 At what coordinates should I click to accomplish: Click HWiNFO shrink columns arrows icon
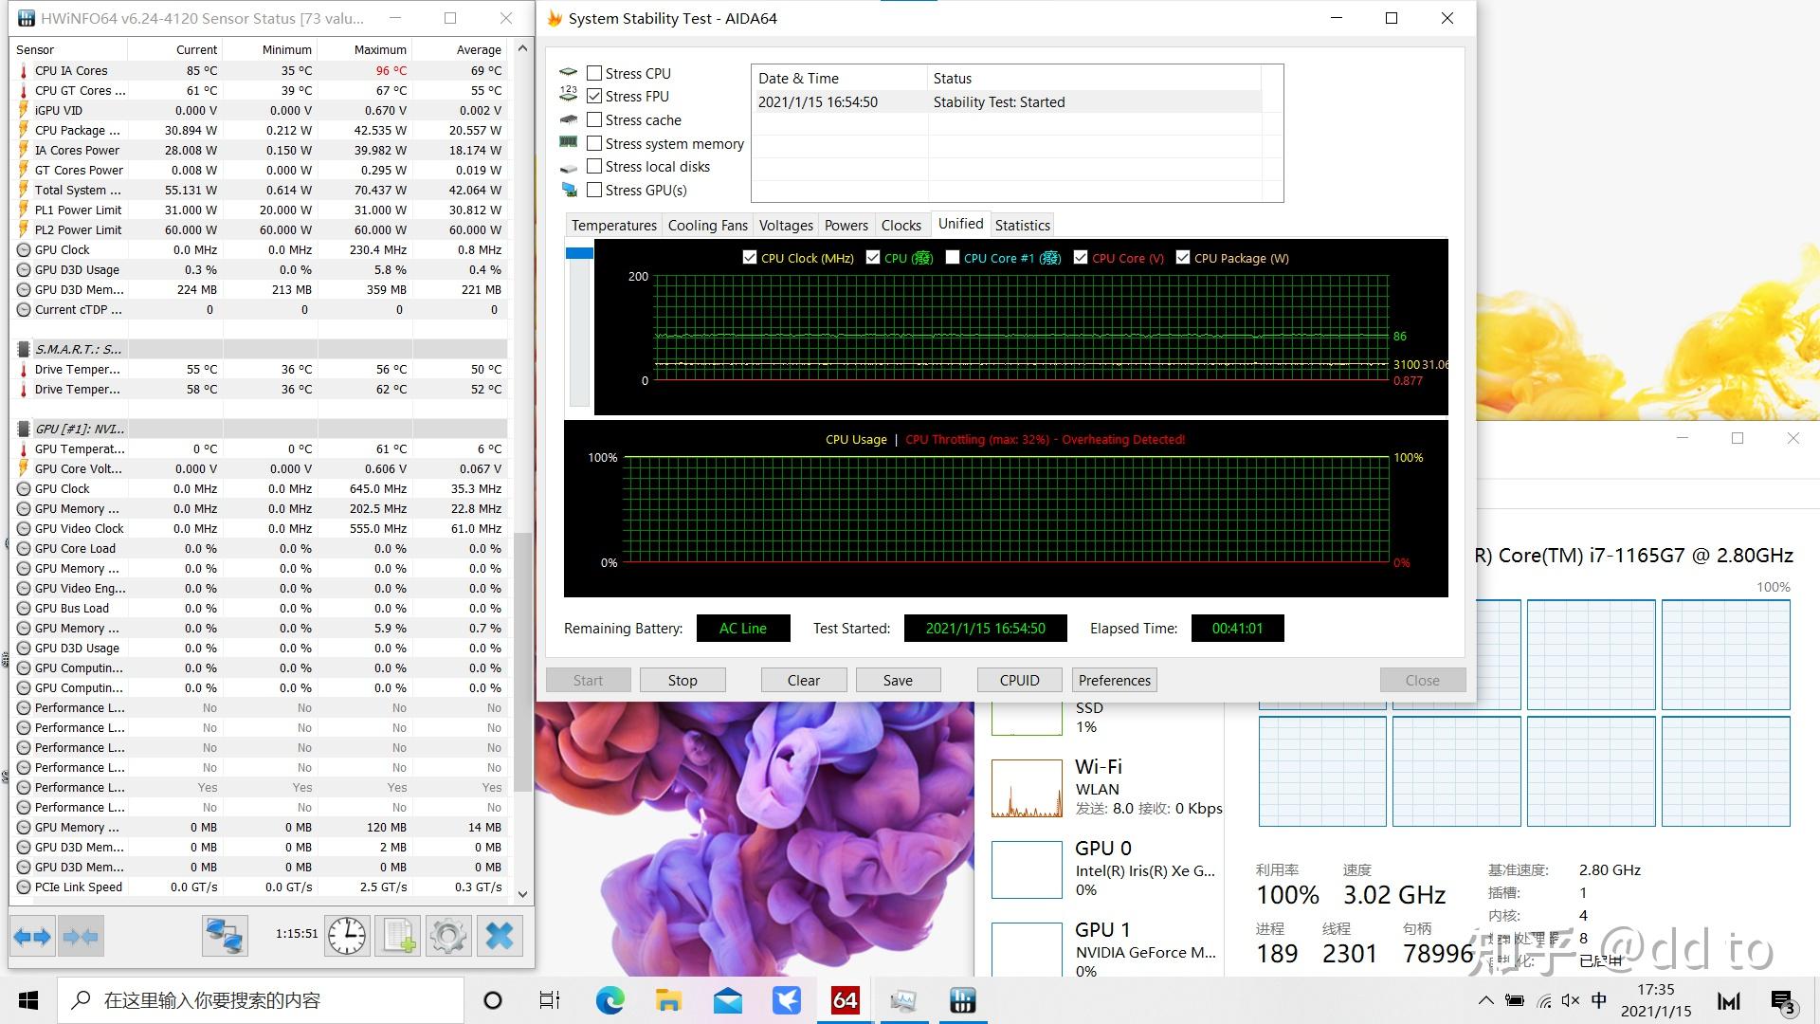(81, 937)
